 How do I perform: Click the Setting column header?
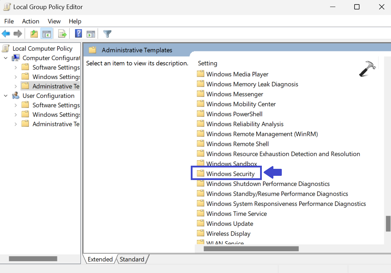pyautogui.click(x=208, y=63)
